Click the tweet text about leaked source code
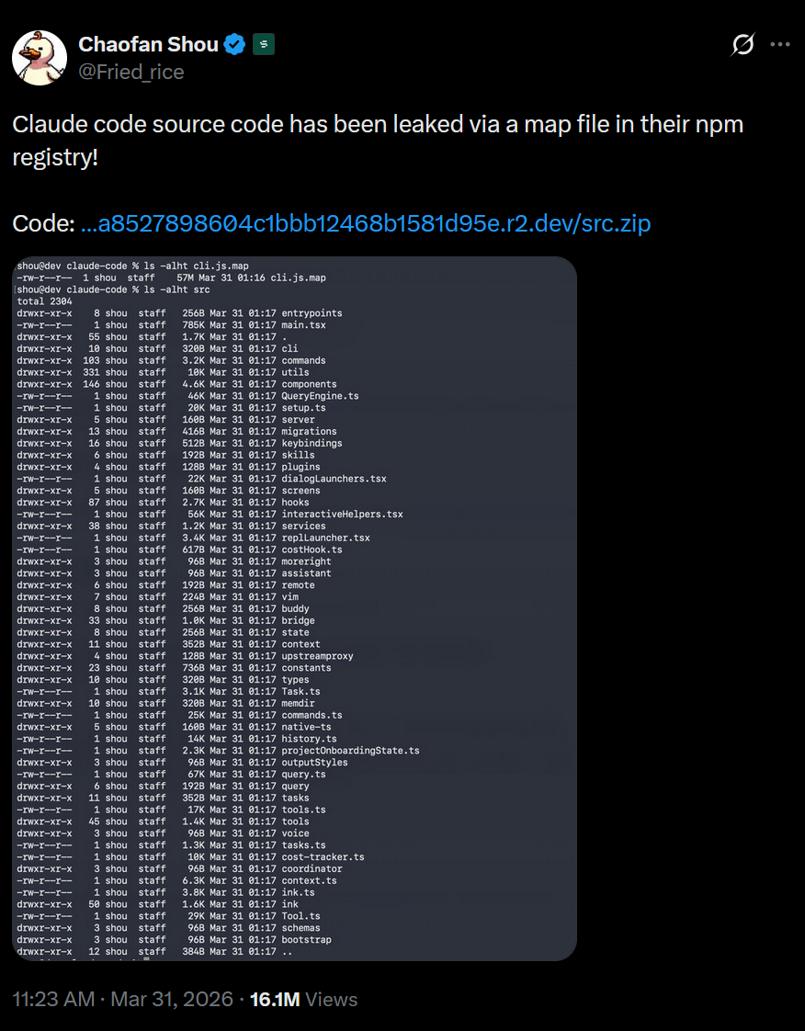Viewport: 805px width, 1031px height. tap(378, 141)
